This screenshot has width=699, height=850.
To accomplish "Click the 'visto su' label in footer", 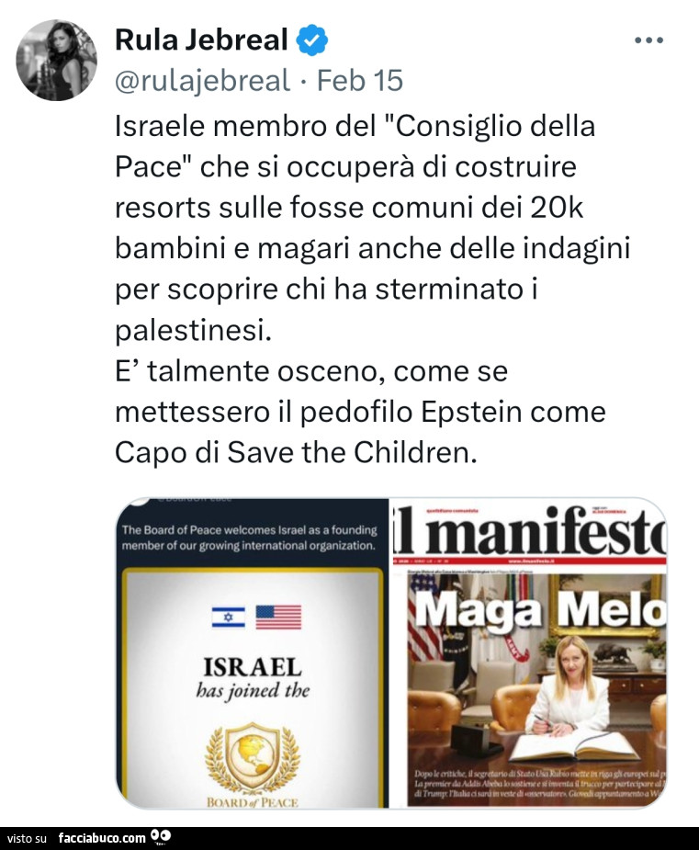I will 27,838.
